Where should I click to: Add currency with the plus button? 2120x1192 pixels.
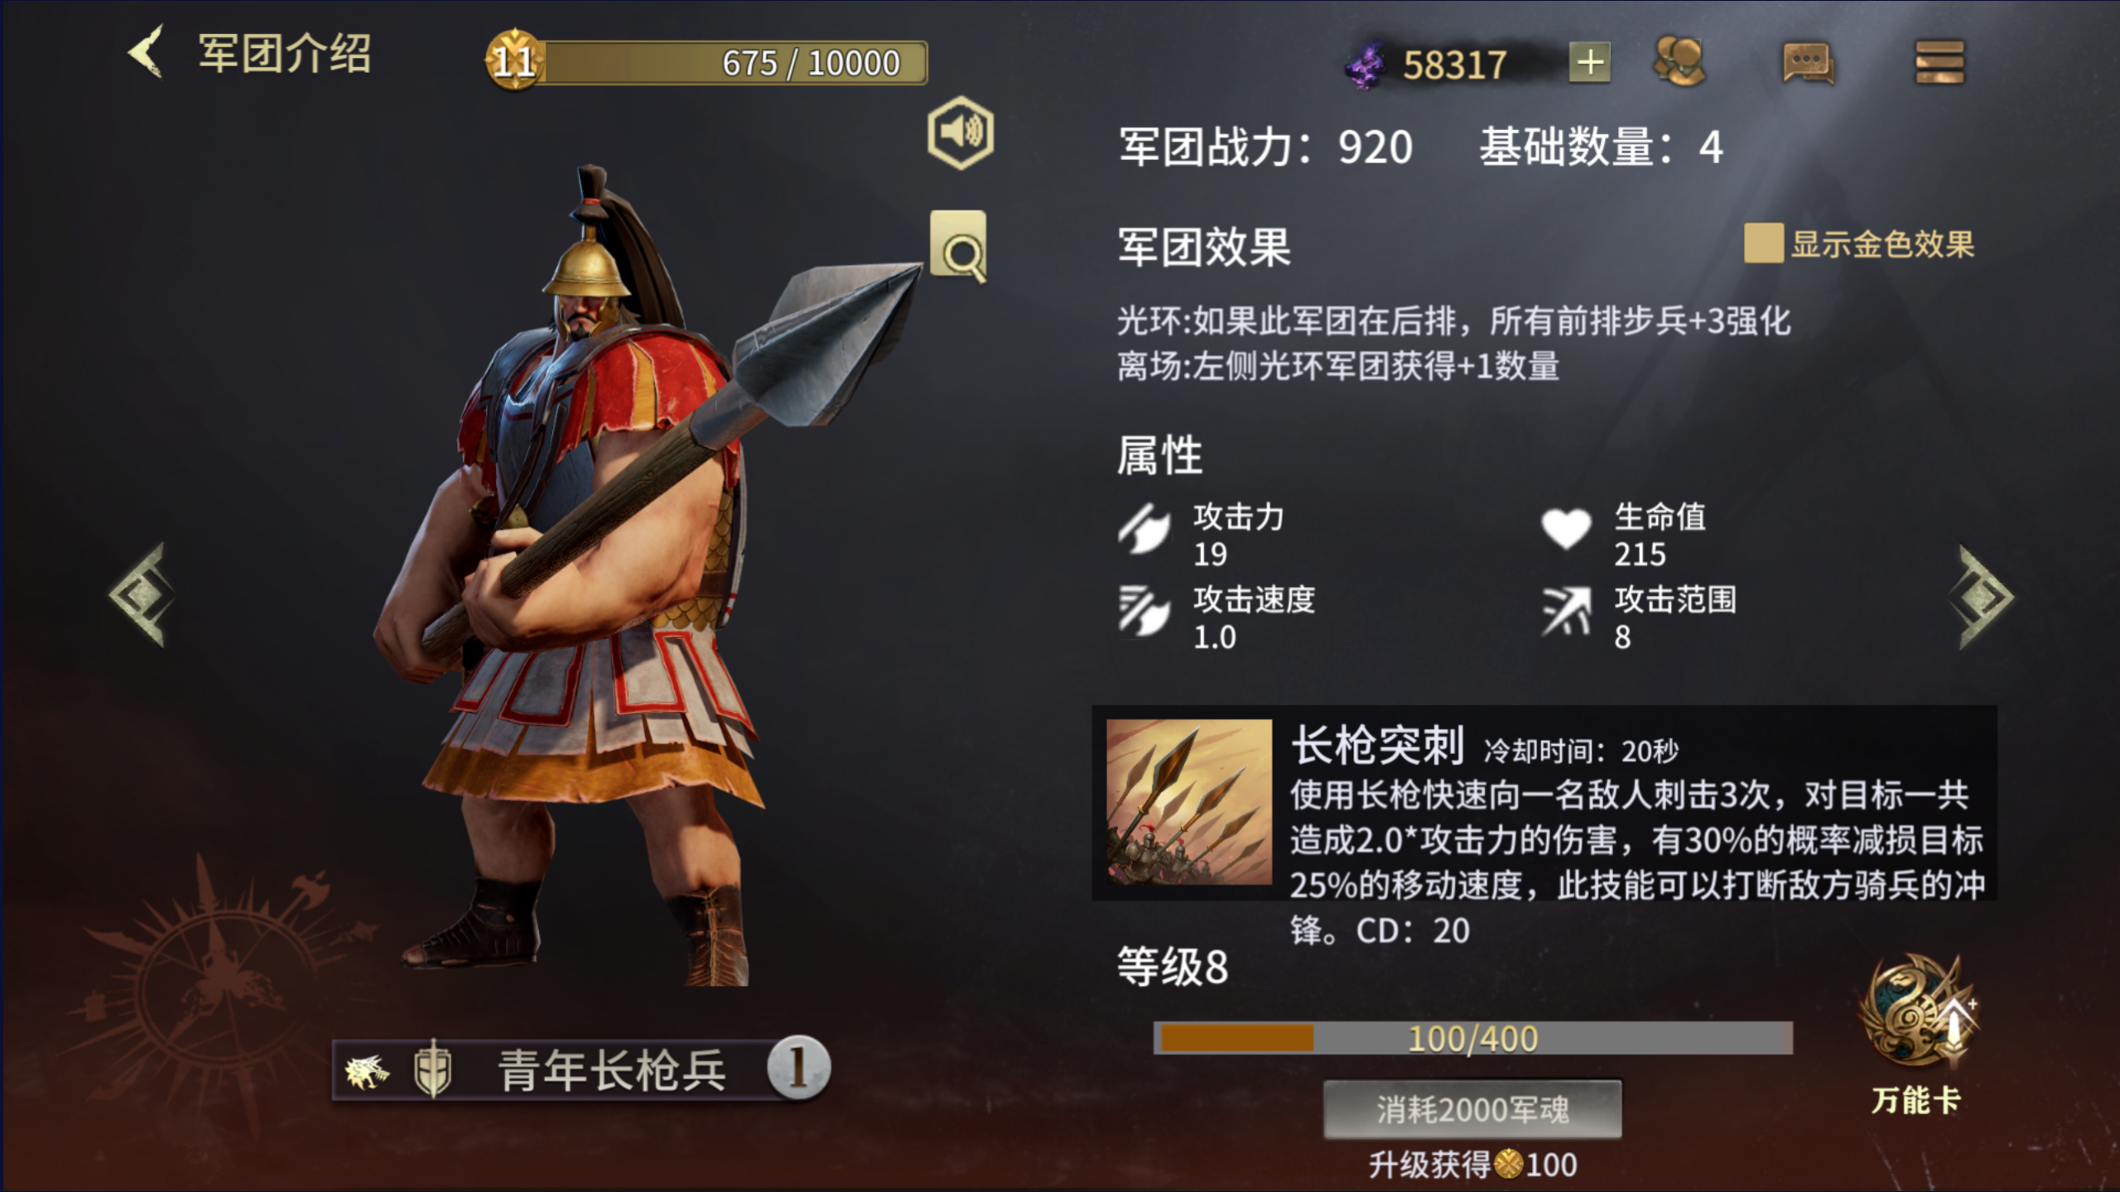(1589, 62)
